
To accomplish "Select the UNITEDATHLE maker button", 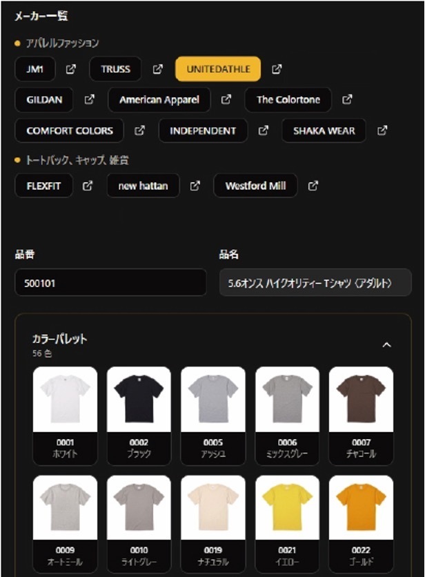I will tap(218, 69).
